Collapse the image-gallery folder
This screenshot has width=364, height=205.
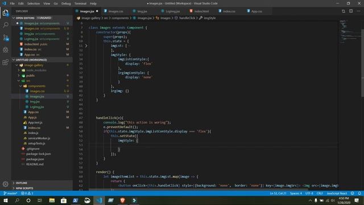(x=17, y=65)
